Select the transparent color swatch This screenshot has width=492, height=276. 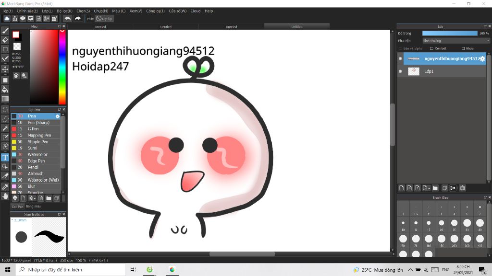click(17, 46)
